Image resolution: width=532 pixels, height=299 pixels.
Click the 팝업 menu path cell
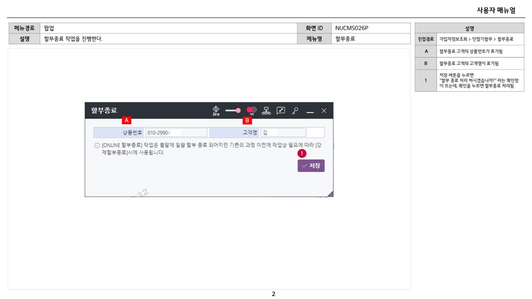tap(169, 28)
